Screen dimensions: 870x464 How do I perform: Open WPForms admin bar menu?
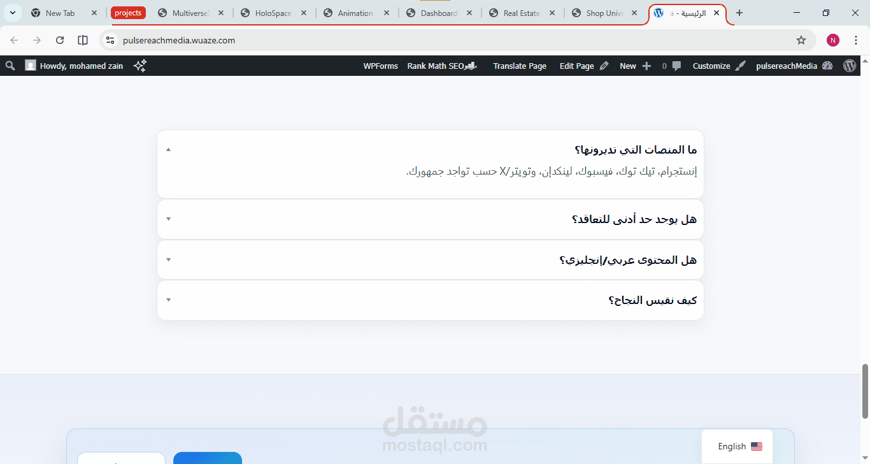[x=380, y=66]
